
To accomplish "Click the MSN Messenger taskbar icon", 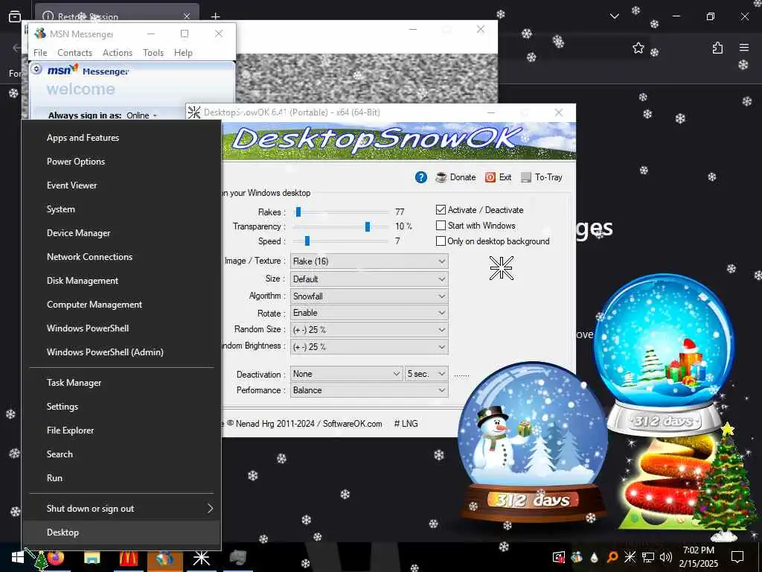I will coord(164,557).
